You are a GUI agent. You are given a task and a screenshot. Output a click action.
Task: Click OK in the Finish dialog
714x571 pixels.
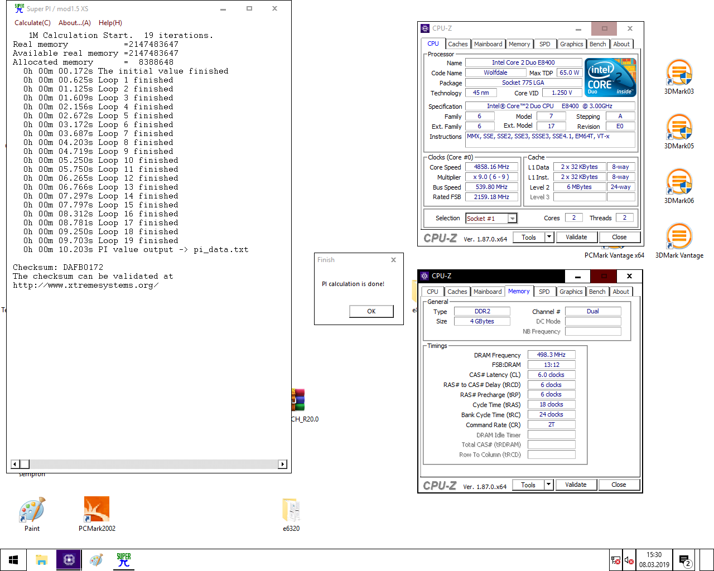point(372,311)
